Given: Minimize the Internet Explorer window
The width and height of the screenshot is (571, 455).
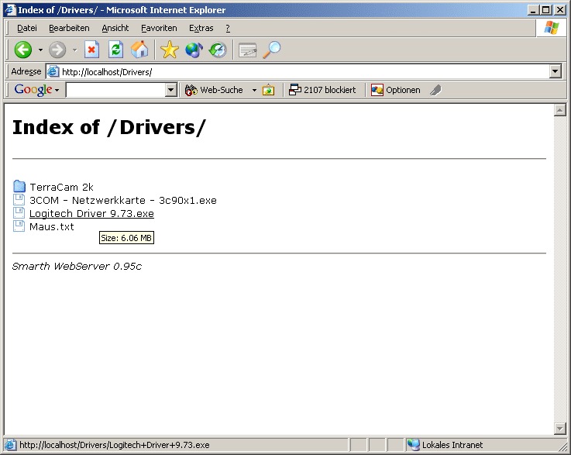Looking at the screenshot, I should pyautogui.click(x=533, y=10).
